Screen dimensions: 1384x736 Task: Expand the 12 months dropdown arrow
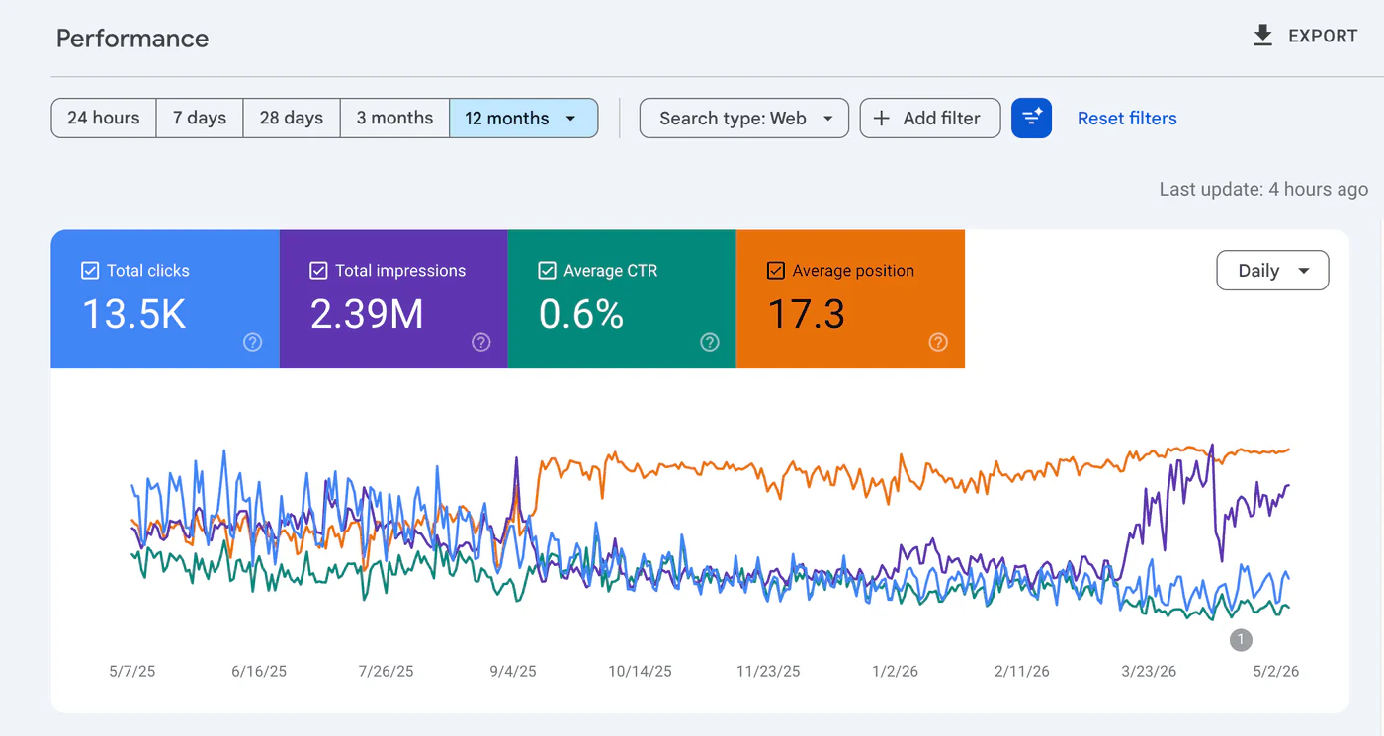click(570, 119)
